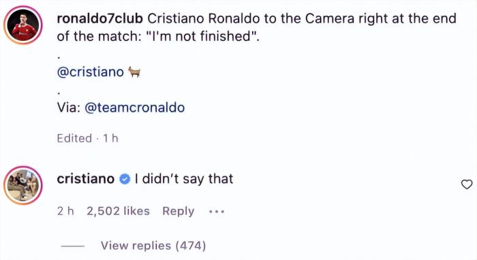
Task: Click the 2 h comment timestamp
Action: [65, 211]
